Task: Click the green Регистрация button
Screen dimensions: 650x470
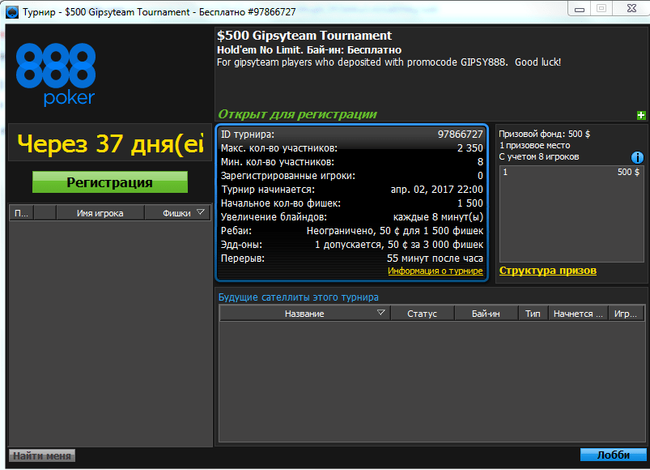Action: point(110,182)
